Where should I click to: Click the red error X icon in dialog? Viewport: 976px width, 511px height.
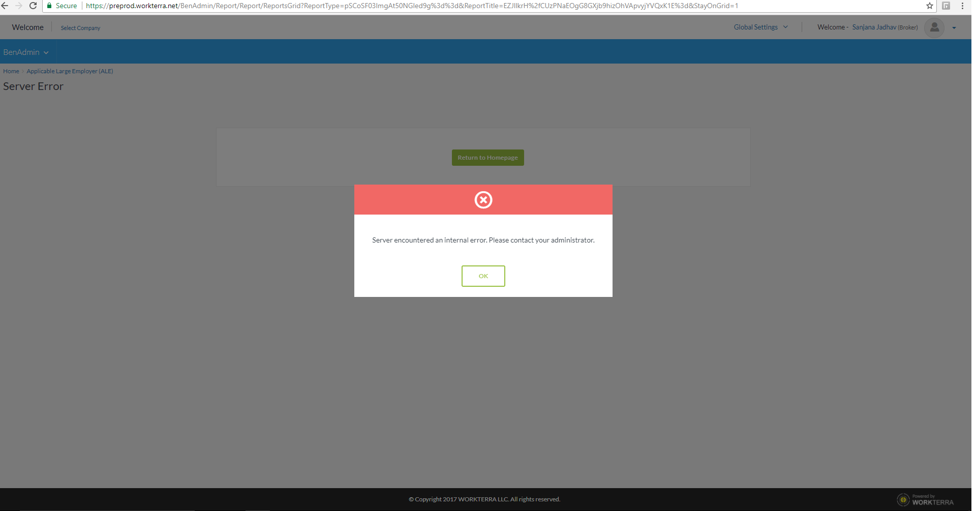483,200
